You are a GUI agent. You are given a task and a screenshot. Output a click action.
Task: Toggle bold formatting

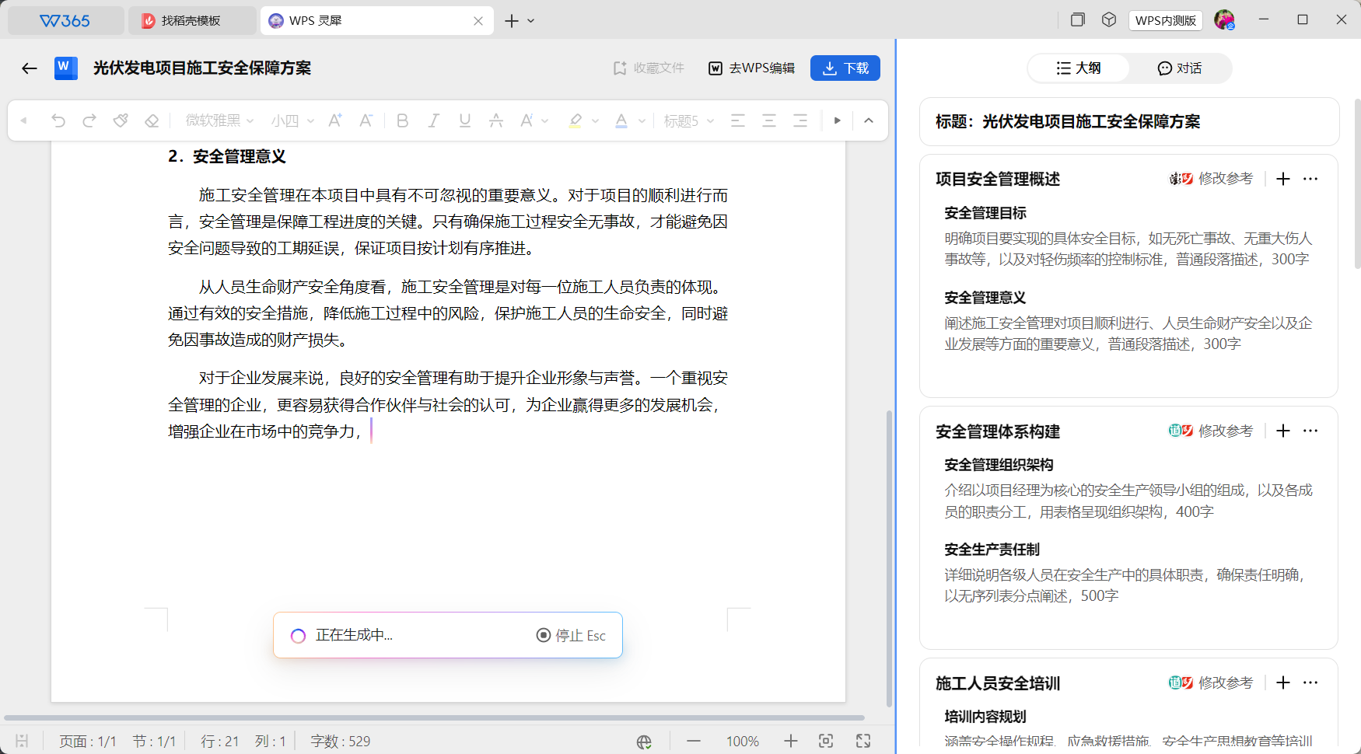coord(402,120)
